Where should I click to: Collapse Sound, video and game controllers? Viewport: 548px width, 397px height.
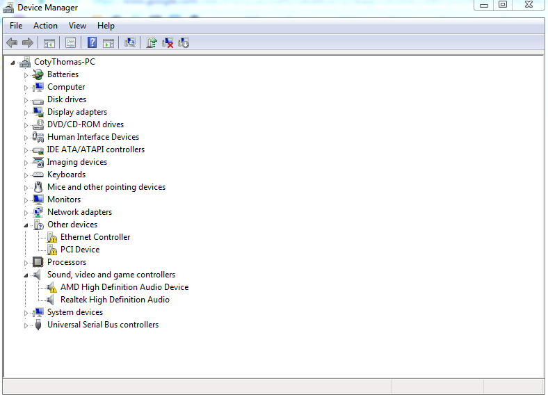click(26, 275)
